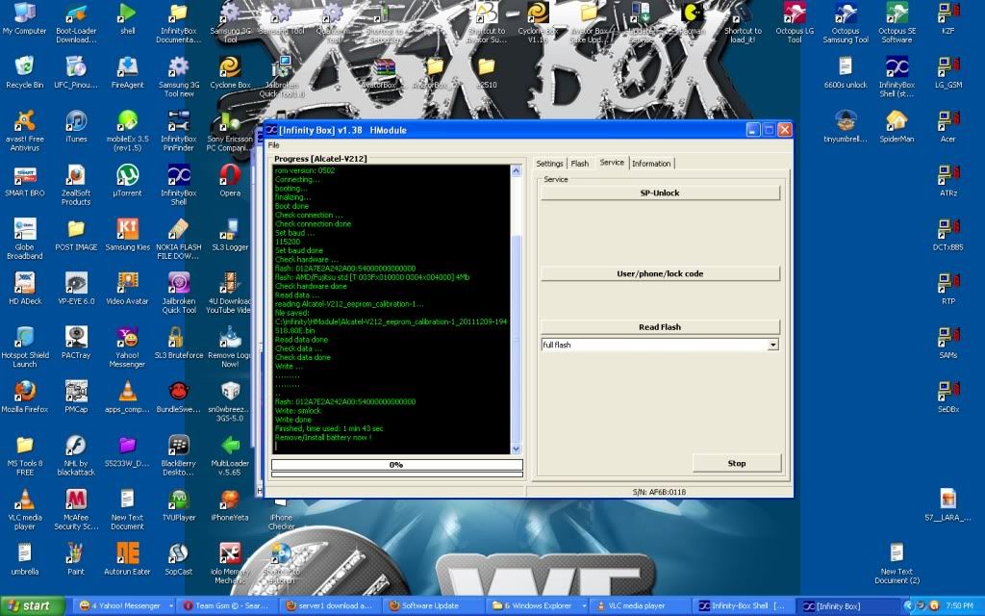Open the Recycle Bin icon
The width and height of the screenshot is (985, 616).
(25, 67)
